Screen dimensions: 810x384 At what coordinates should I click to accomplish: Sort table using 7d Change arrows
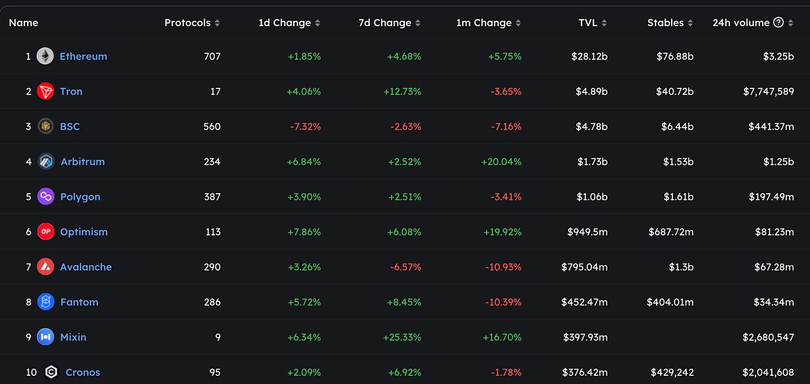[x=418, y=23]
